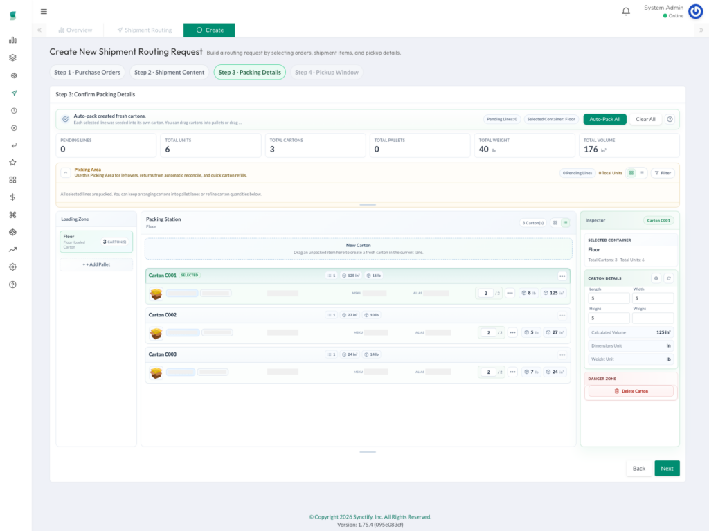This screenshot has width=709, height=531.
Task: Switch Packing Station to grid view
Action: 555,223
